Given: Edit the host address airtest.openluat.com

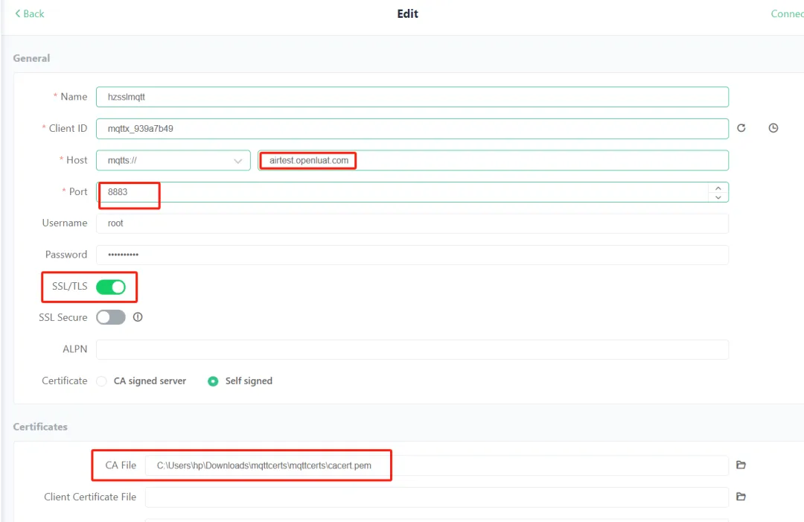Looking at the screenshot, I should click(493, 161).
